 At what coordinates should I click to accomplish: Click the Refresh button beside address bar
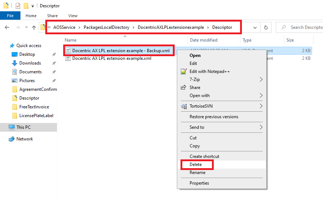pos(266,27)
